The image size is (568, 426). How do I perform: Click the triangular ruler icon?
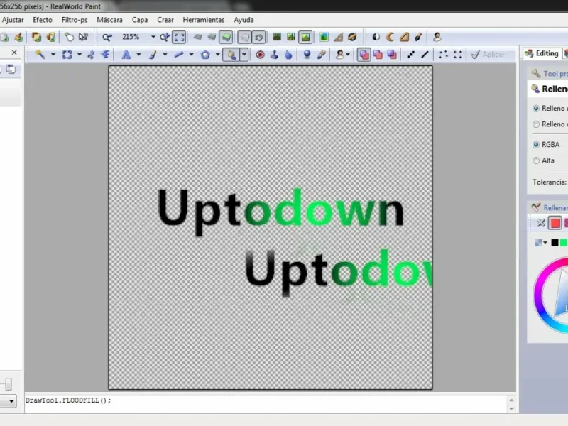click(404, 37)
